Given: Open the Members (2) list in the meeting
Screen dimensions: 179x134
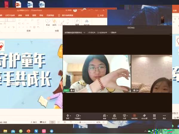Looking at the screenshot, I should pyautogui.click(x=114, y=117).
